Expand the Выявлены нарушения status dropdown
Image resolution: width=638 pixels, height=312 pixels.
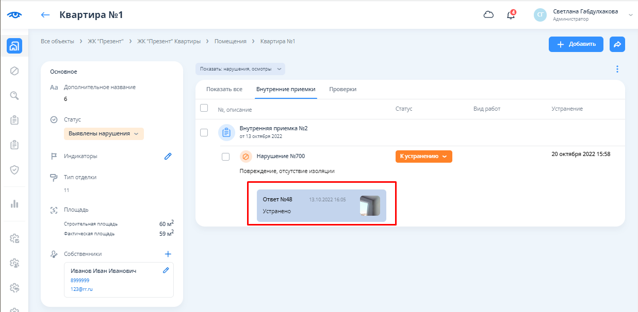pyautogui.click(x=104, y=134)
